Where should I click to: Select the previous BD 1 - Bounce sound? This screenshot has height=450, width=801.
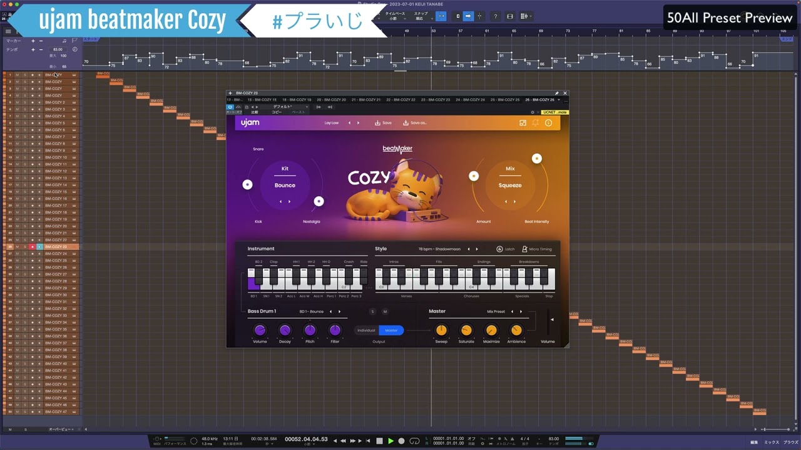coord(330,311)
